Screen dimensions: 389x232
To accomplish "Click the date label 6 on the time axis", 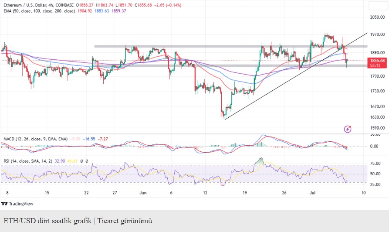I will 171,193.
